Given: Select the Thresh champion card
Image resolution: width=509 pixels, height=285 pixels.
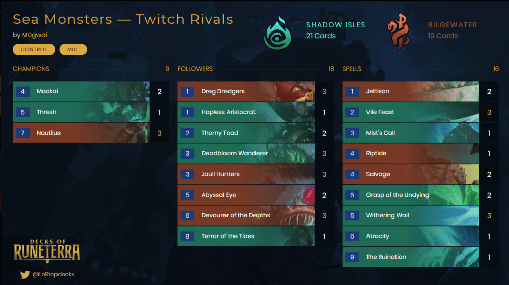Looking at the screenshot, I should (x=81, y=112).
